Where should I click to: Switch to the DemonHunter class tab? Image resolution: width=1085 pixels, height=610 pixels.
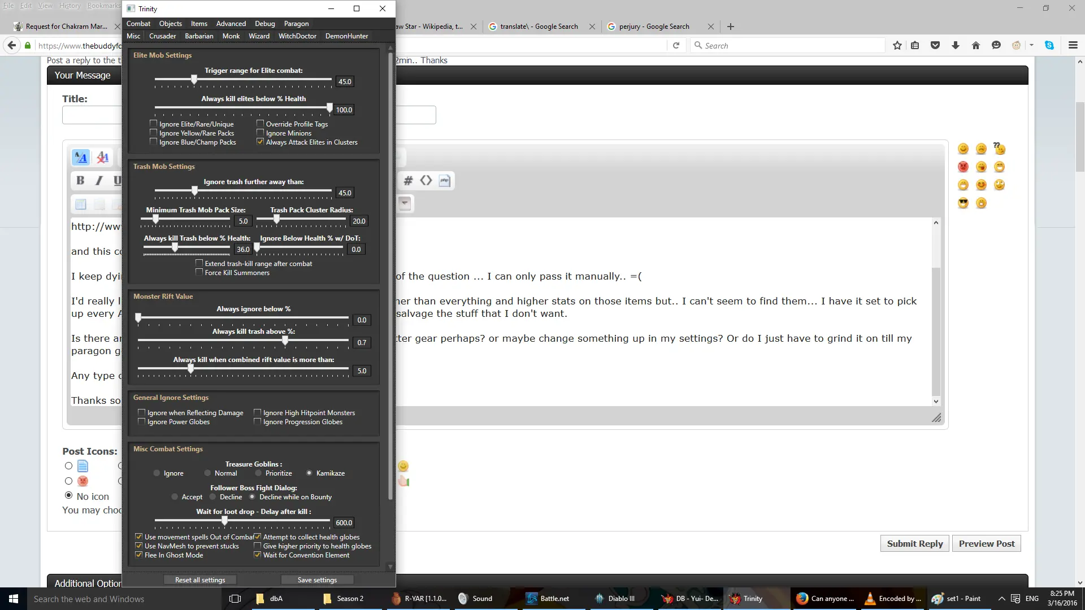coord(346,36)
